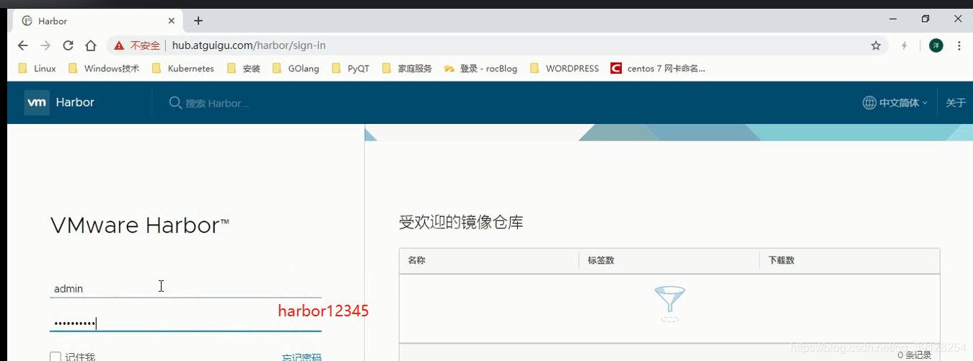
Task: Open the 中文简体 language dropdown
Action: click(x=903, y=103)
